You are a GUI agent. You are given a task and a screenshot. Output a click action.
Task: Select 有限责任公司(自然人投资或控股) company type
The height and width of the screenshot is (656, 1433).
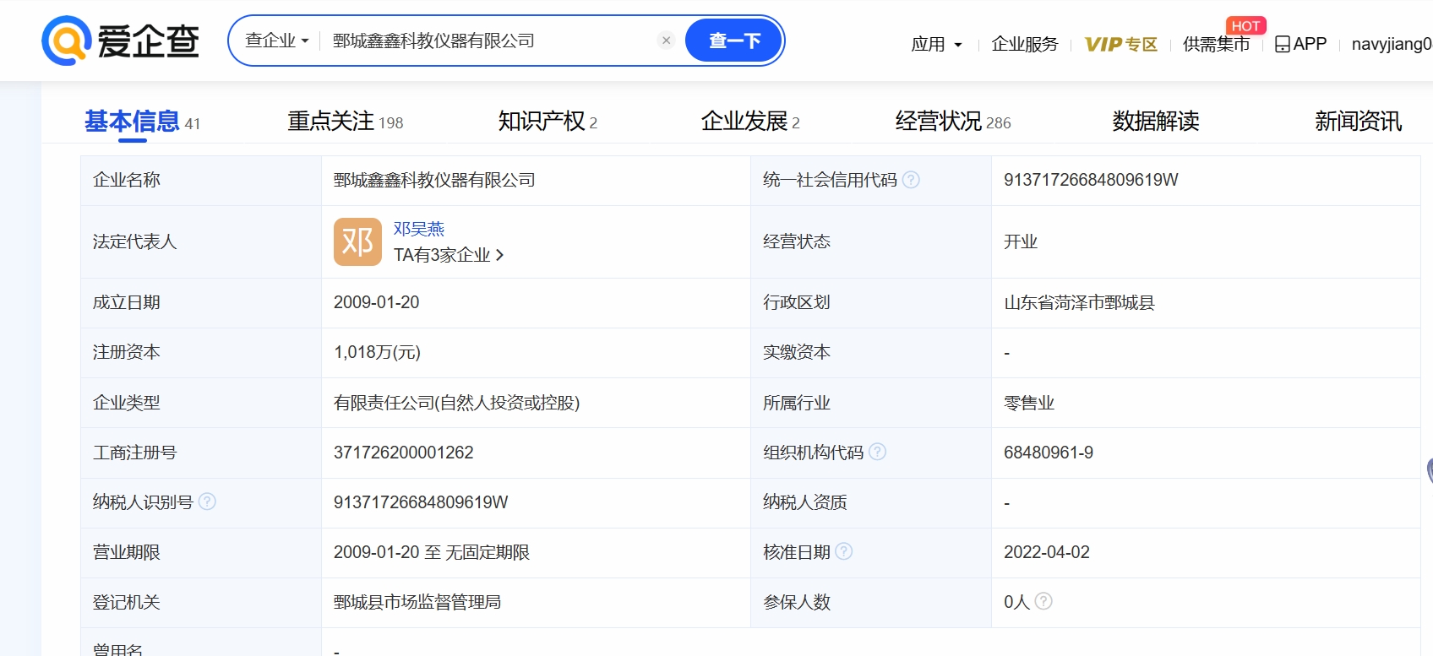click(456, 403)
